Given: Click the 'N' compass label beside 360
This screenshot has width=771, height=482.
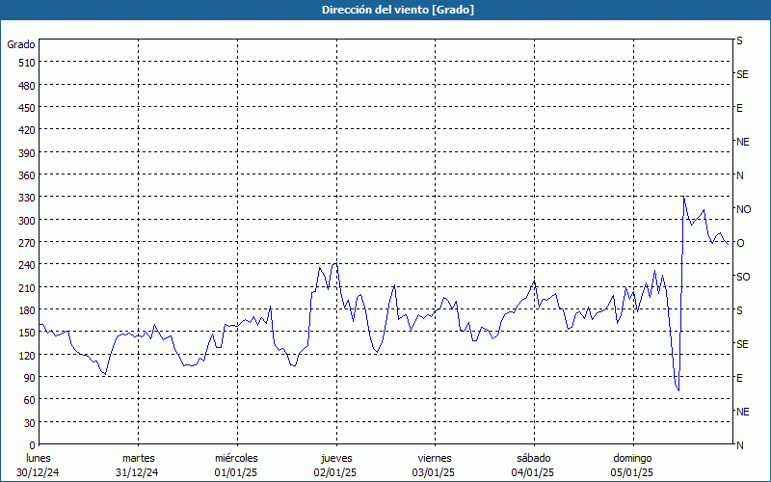Looking at the screenshot, I should (740, 175).
